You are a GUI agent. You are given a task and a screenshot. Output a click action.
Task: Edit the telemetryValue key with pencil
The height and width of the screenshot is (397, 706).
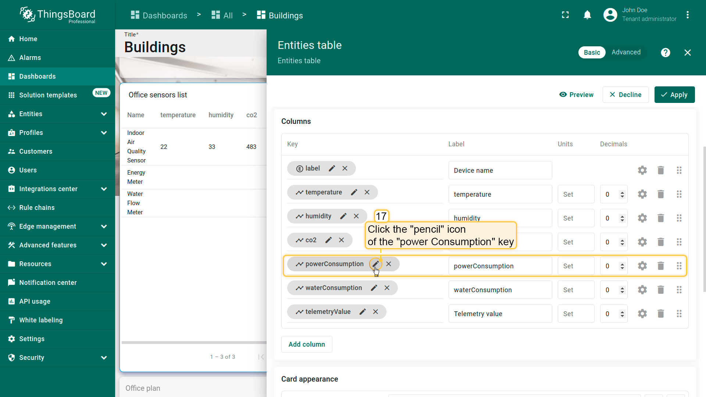[x=363, y=312]
